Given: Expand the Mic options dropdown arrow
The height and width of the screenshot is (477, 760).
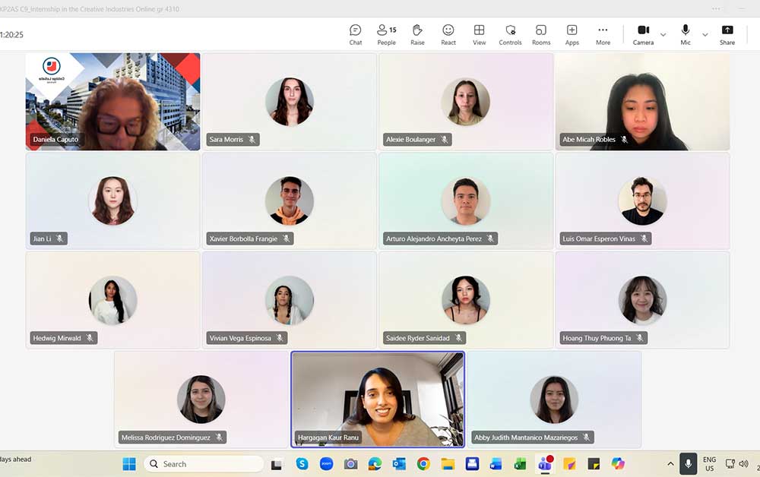Looking at the screenshot, I should tap(705, 35).
